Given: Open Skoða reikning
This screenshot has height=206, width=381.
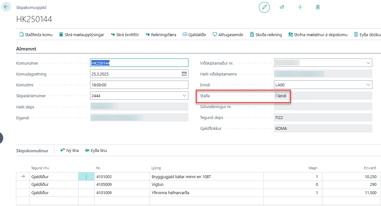Looking at the screenshot, I should click(x=266, y=35).
